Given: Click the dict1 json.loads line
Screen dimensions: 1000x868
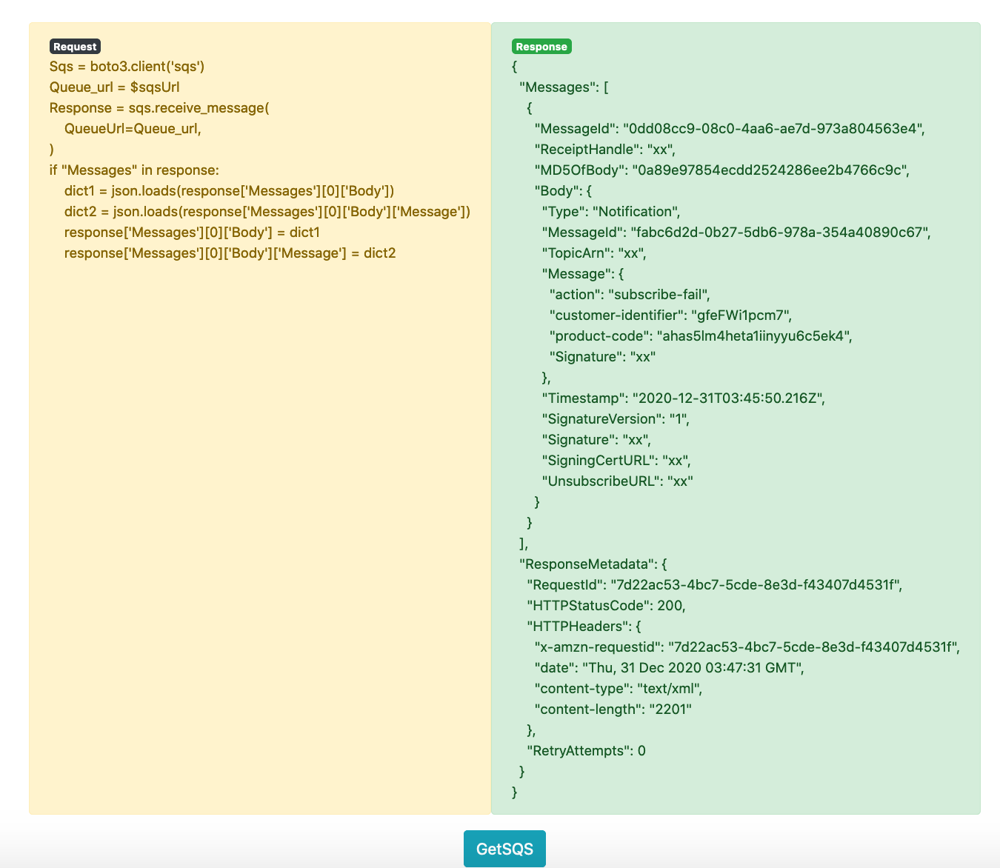Looking at the screenshot, I should point(229,191).
